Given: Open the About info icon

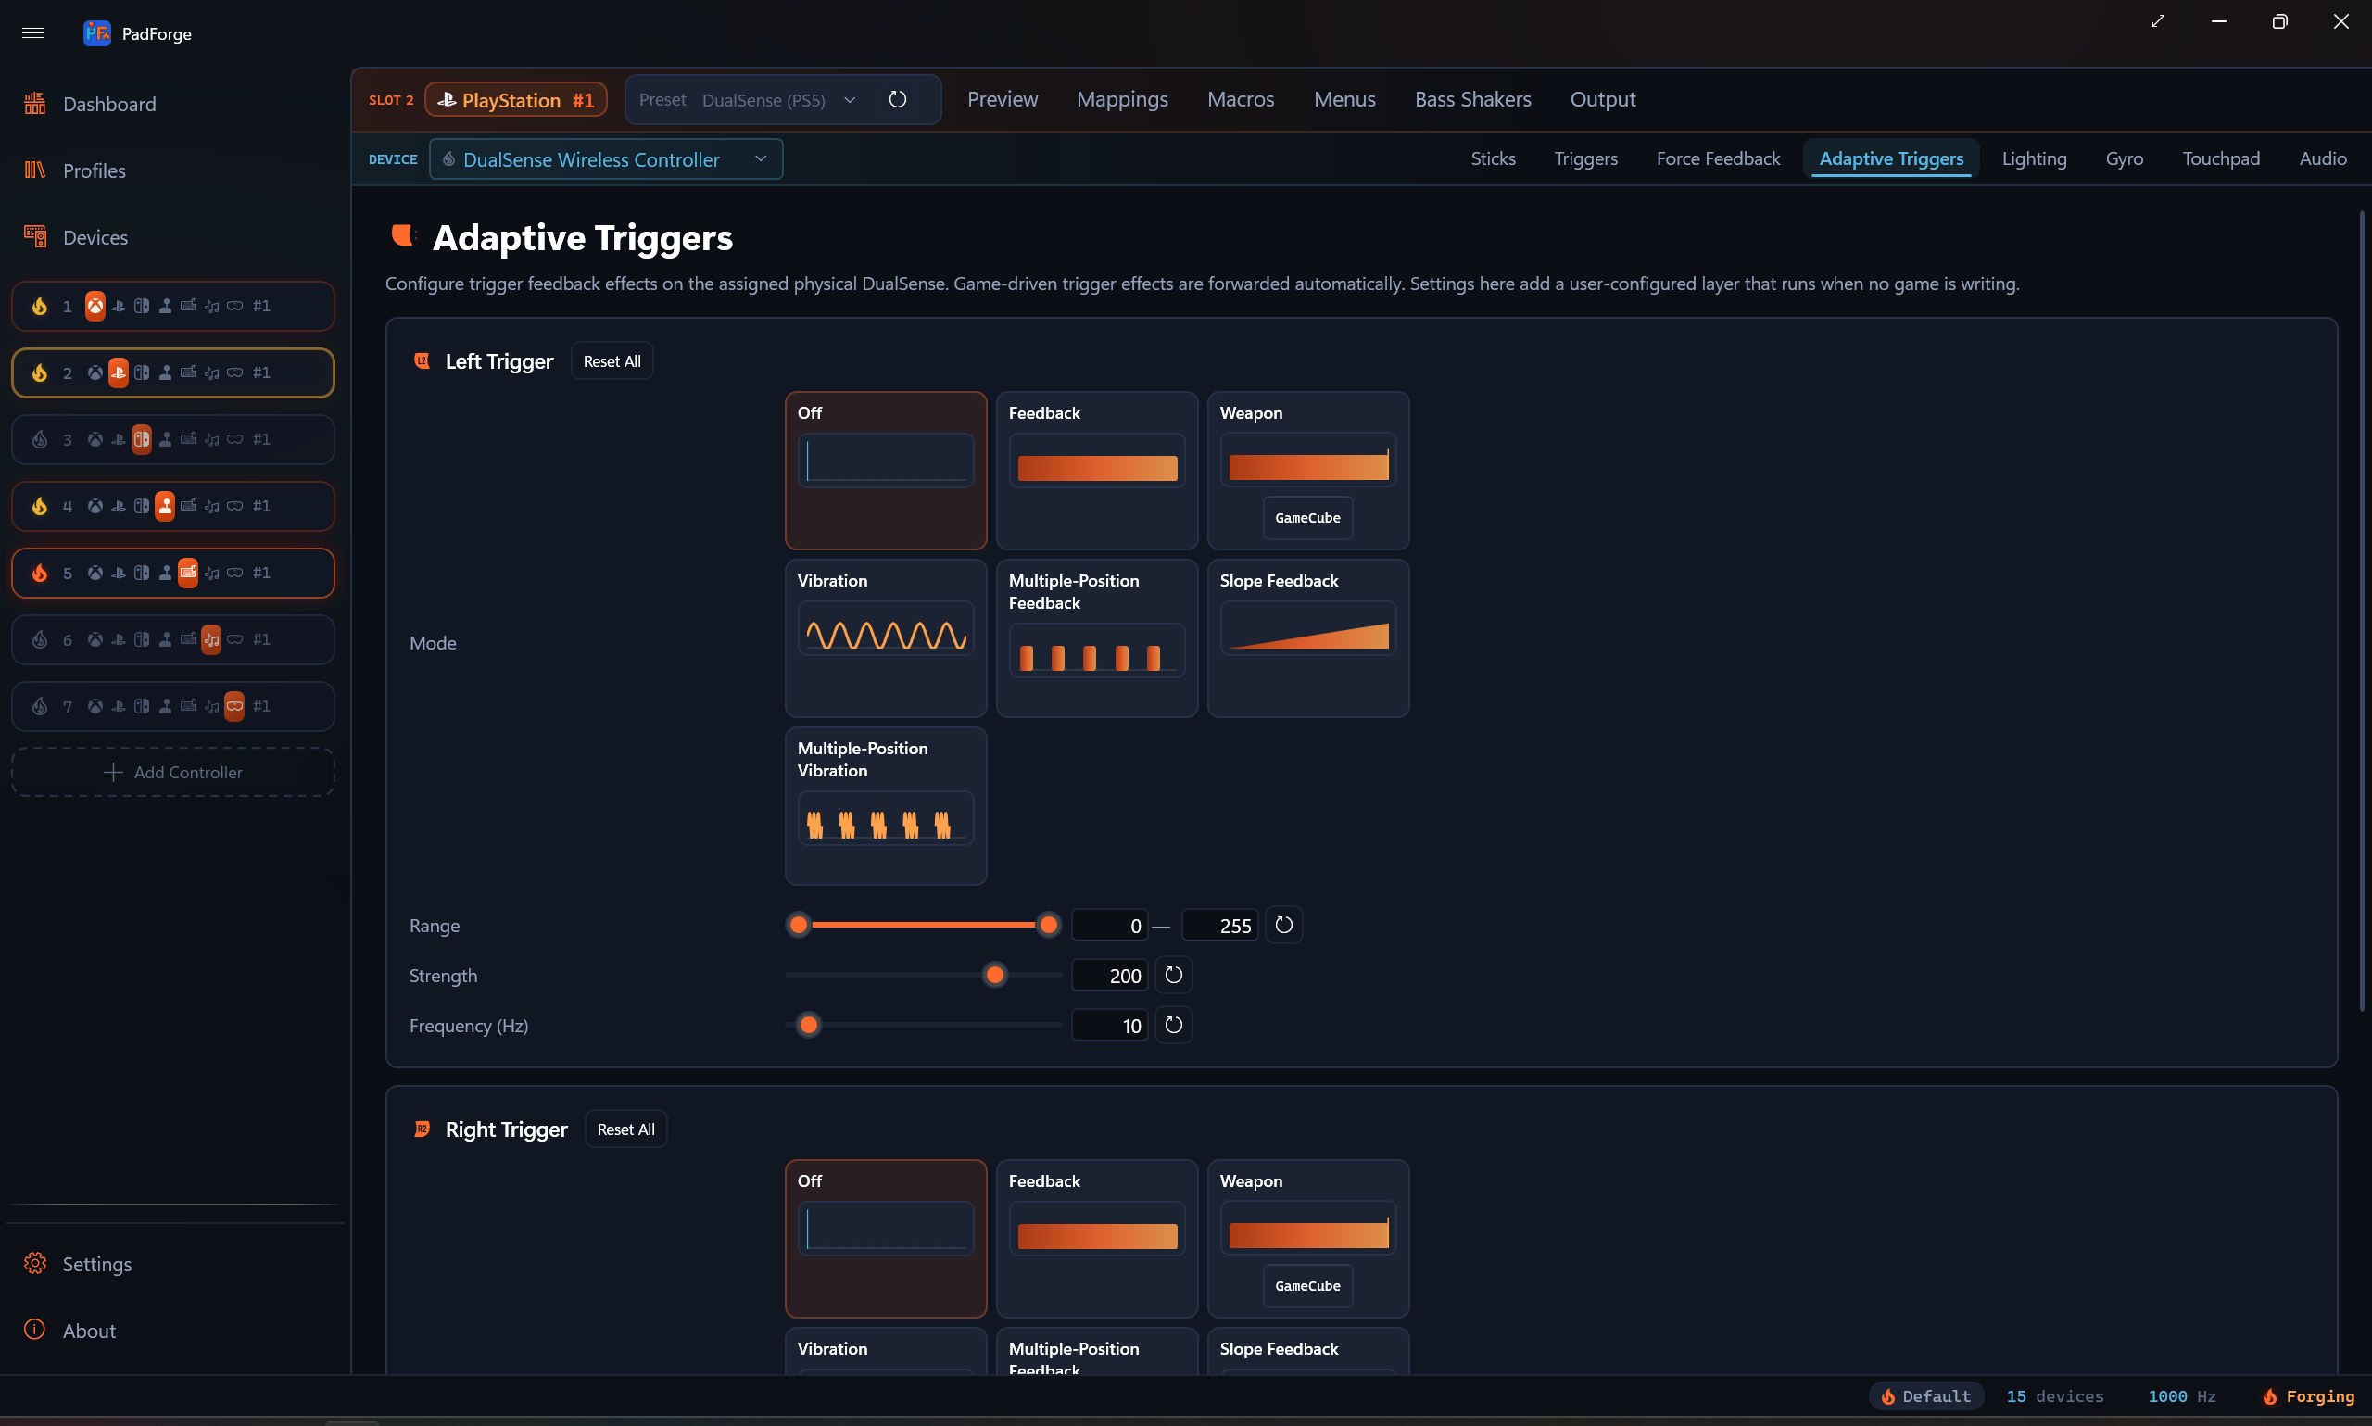Looking at the screenshot, I should click(34, 1329).
